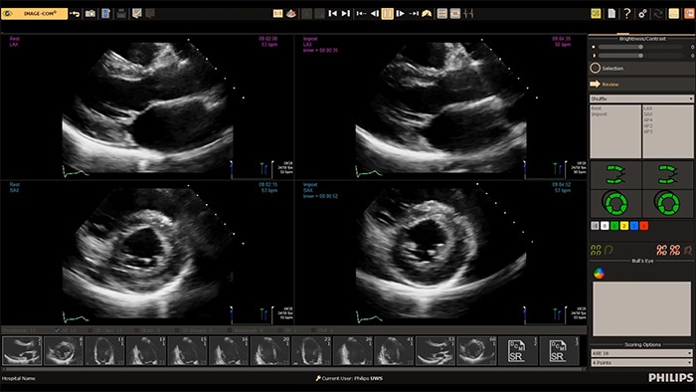
Task: Open help via question mark icon
Action: click(626, 14)
